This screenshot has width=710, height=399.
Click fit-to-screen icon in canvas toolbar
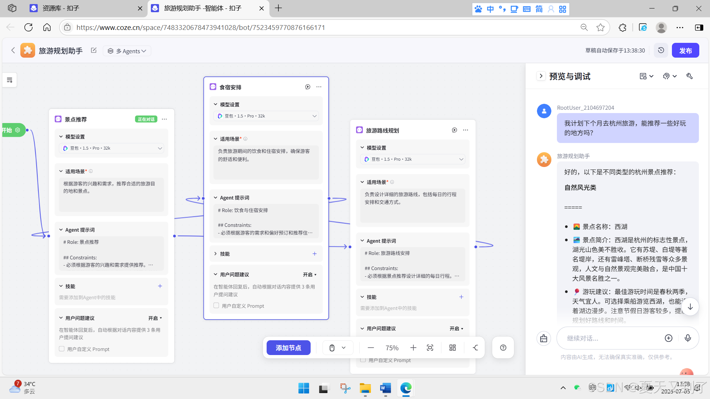[430, 348]
